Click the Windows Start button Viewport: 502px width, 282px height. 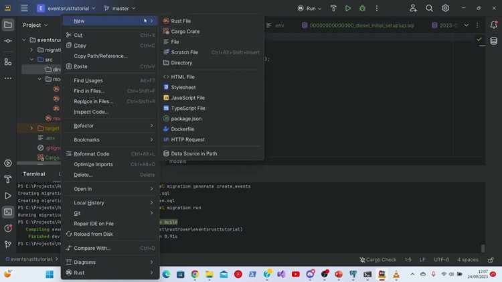pyautogui.click(x=50, y=275)
